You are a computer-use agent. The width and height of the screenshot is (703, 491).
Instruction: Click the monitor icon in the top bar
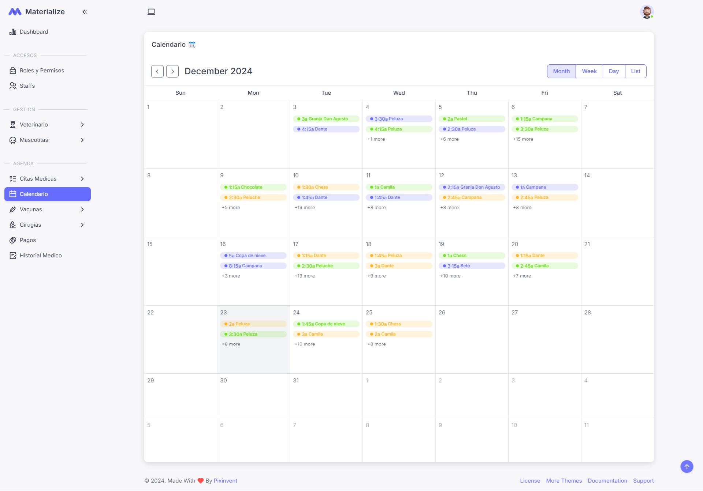(151, 11)
